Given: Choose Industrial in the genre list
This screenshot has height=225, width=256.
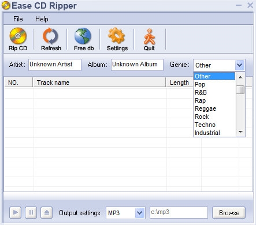Looking at the screenshot, I should [214, 133].
